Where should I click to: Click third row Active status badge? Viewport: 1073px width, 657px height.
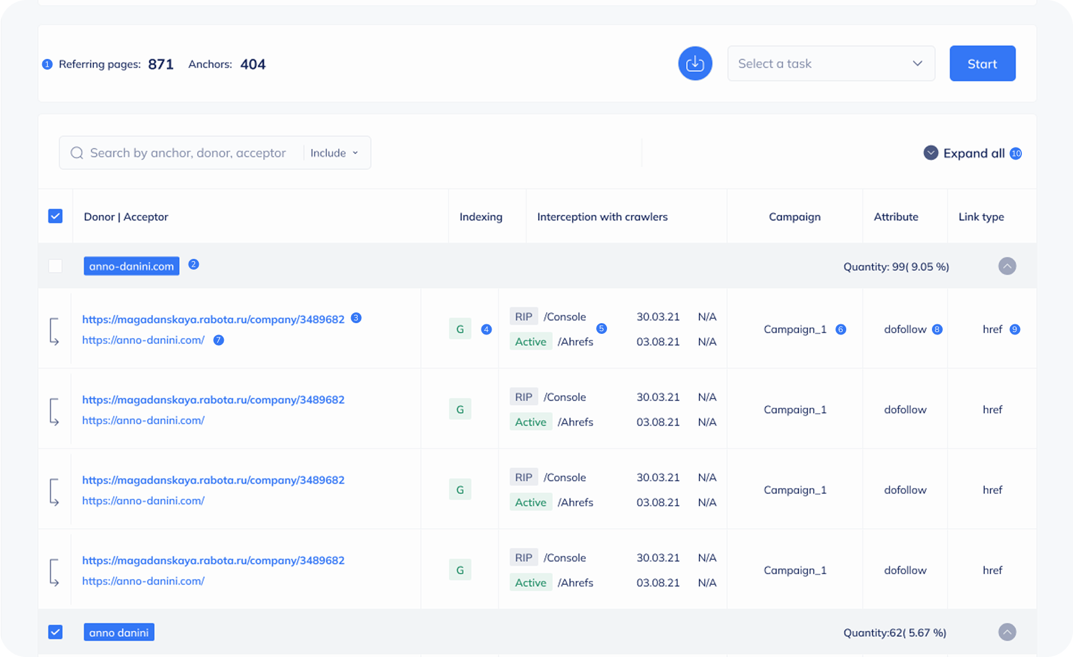point(531,502)
